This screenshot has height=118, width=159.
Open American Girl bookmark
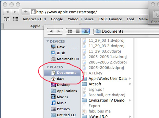point(34,19)
